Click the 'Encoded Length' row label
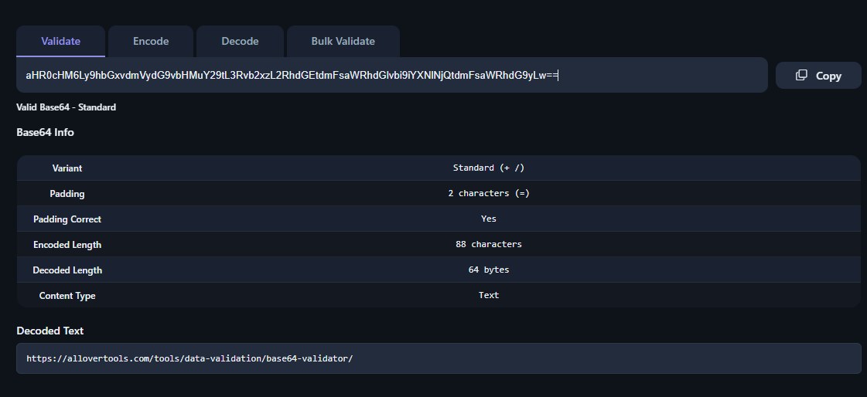The image size is (867, 397). [x=67, y=245]
